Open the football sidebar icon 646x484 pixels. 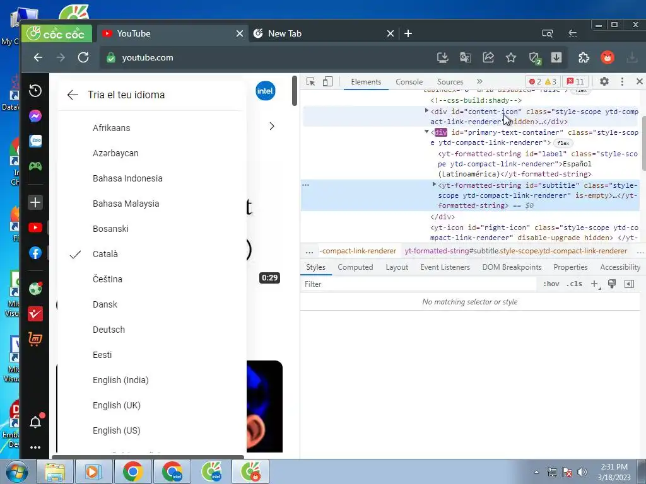35,289
